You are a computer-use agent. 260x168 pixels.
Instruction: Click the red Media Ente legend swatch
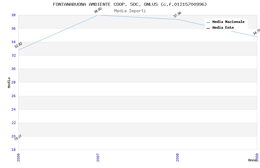pos(208,28)
